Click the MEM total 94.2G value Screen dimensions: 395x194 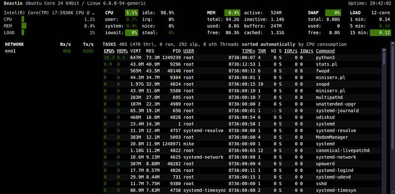pos(233,19)
